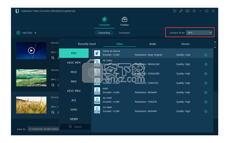The width and height of the screenshot is (228, 143).
Task: Open the Convert All to MP4 dropdown
Action: click(199, 33)
